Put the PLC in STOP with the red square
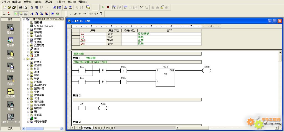 click(x=108, y=7)
